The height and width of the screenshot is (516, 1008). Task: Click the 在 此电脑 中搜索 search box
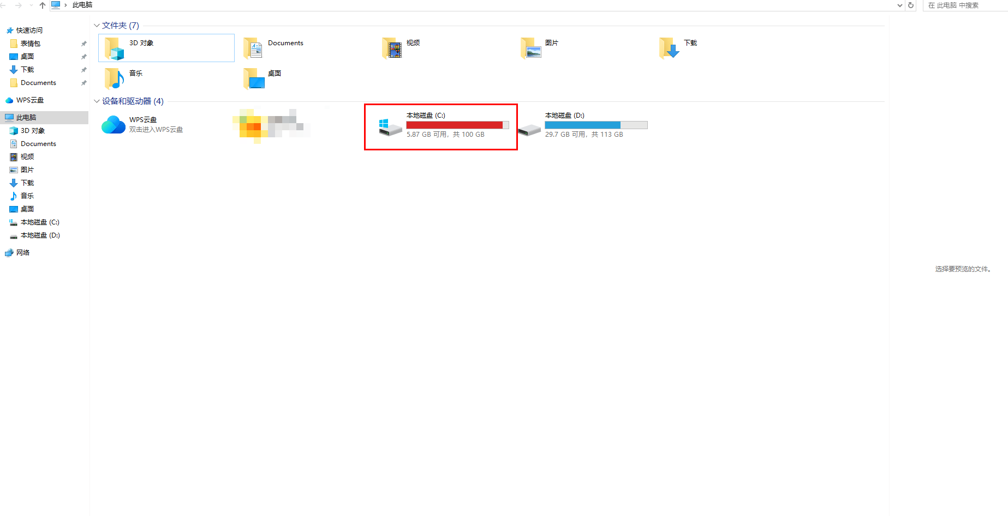pos(964,5)
